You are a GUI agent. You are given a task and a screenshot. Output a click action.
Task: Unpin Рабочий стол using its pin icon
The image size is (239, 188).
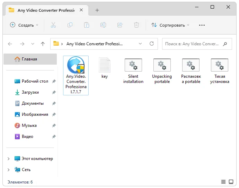click(54, 81)
